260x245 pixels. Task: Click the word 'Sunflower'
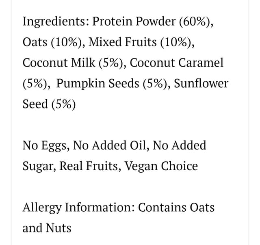tap(201, 83)
